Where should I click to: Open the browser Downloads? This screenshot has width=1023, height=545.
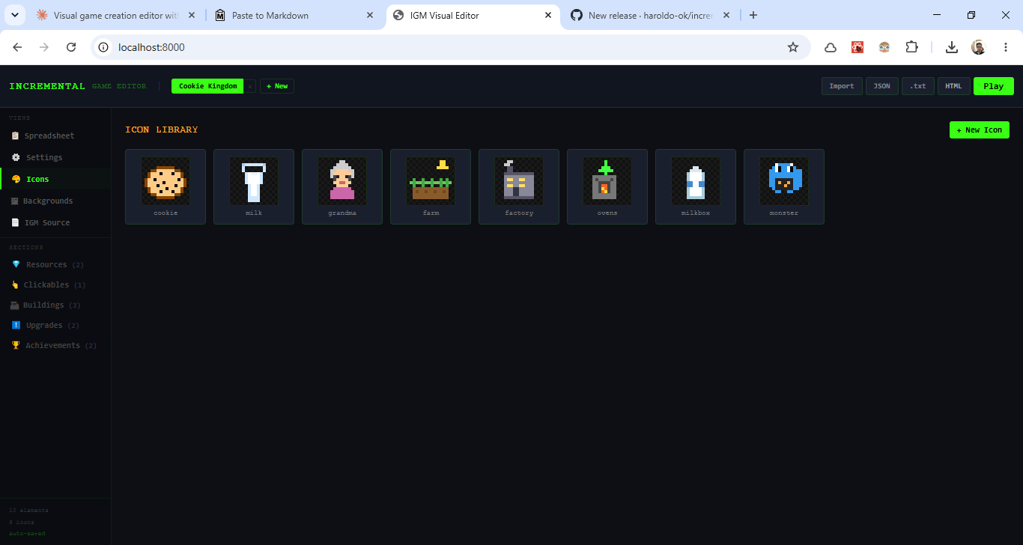tap(952, 47)
